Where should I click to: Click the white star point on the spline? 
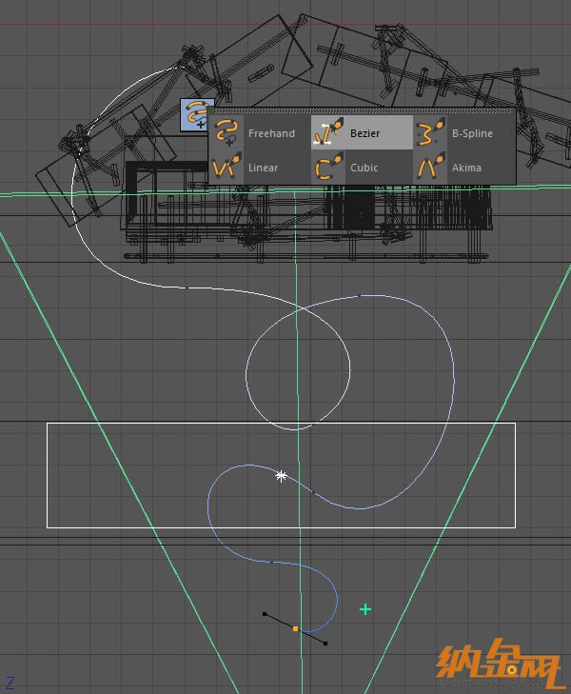click(x=281, y=475)
